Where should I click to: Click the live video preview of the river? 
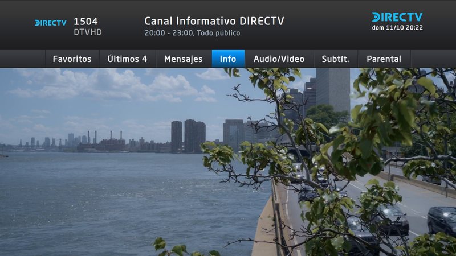pyautogui.click(x=228, y=162)
